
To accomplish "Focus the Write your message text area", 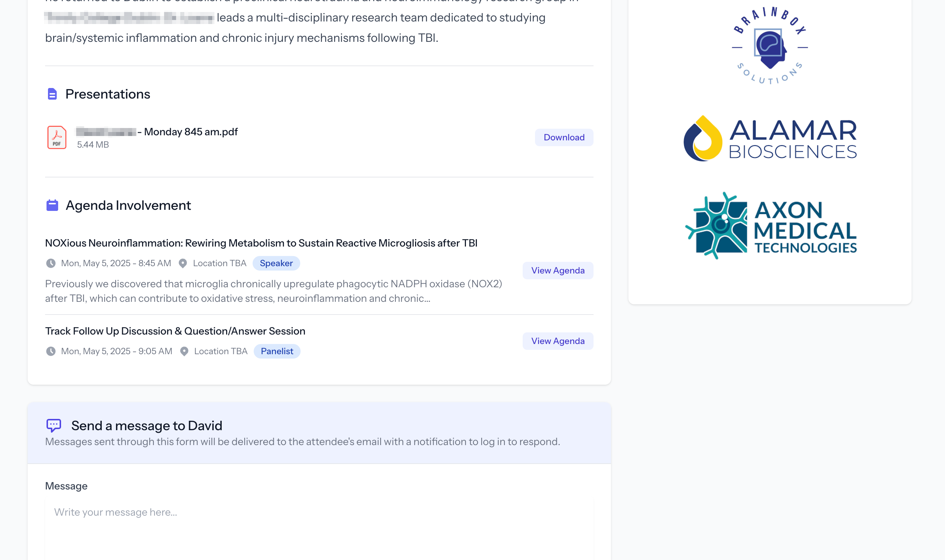I will 319,528.
